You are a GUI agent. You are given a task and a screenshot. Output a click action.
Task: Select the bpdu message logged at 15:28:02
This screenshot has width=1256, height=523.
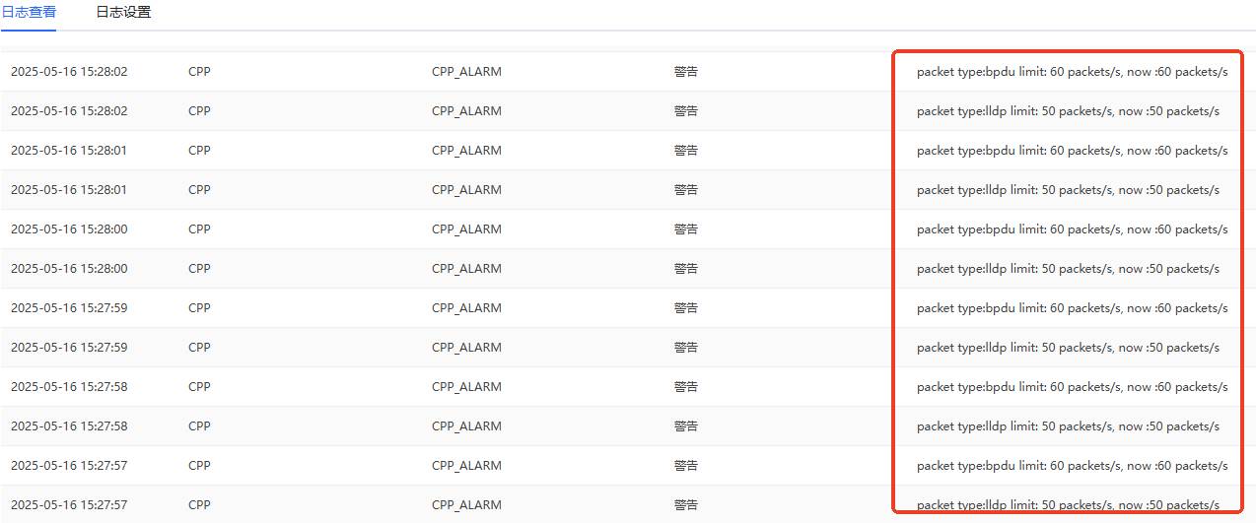coord(1072,72)
